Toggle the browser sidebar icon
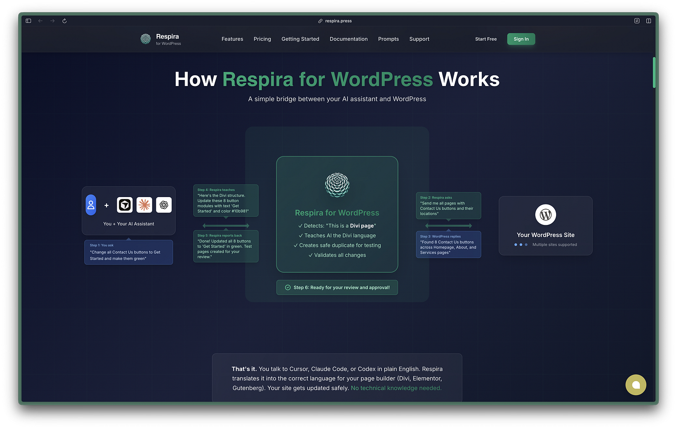This screenshot has width=677, height=429. [x=28, y=21]
